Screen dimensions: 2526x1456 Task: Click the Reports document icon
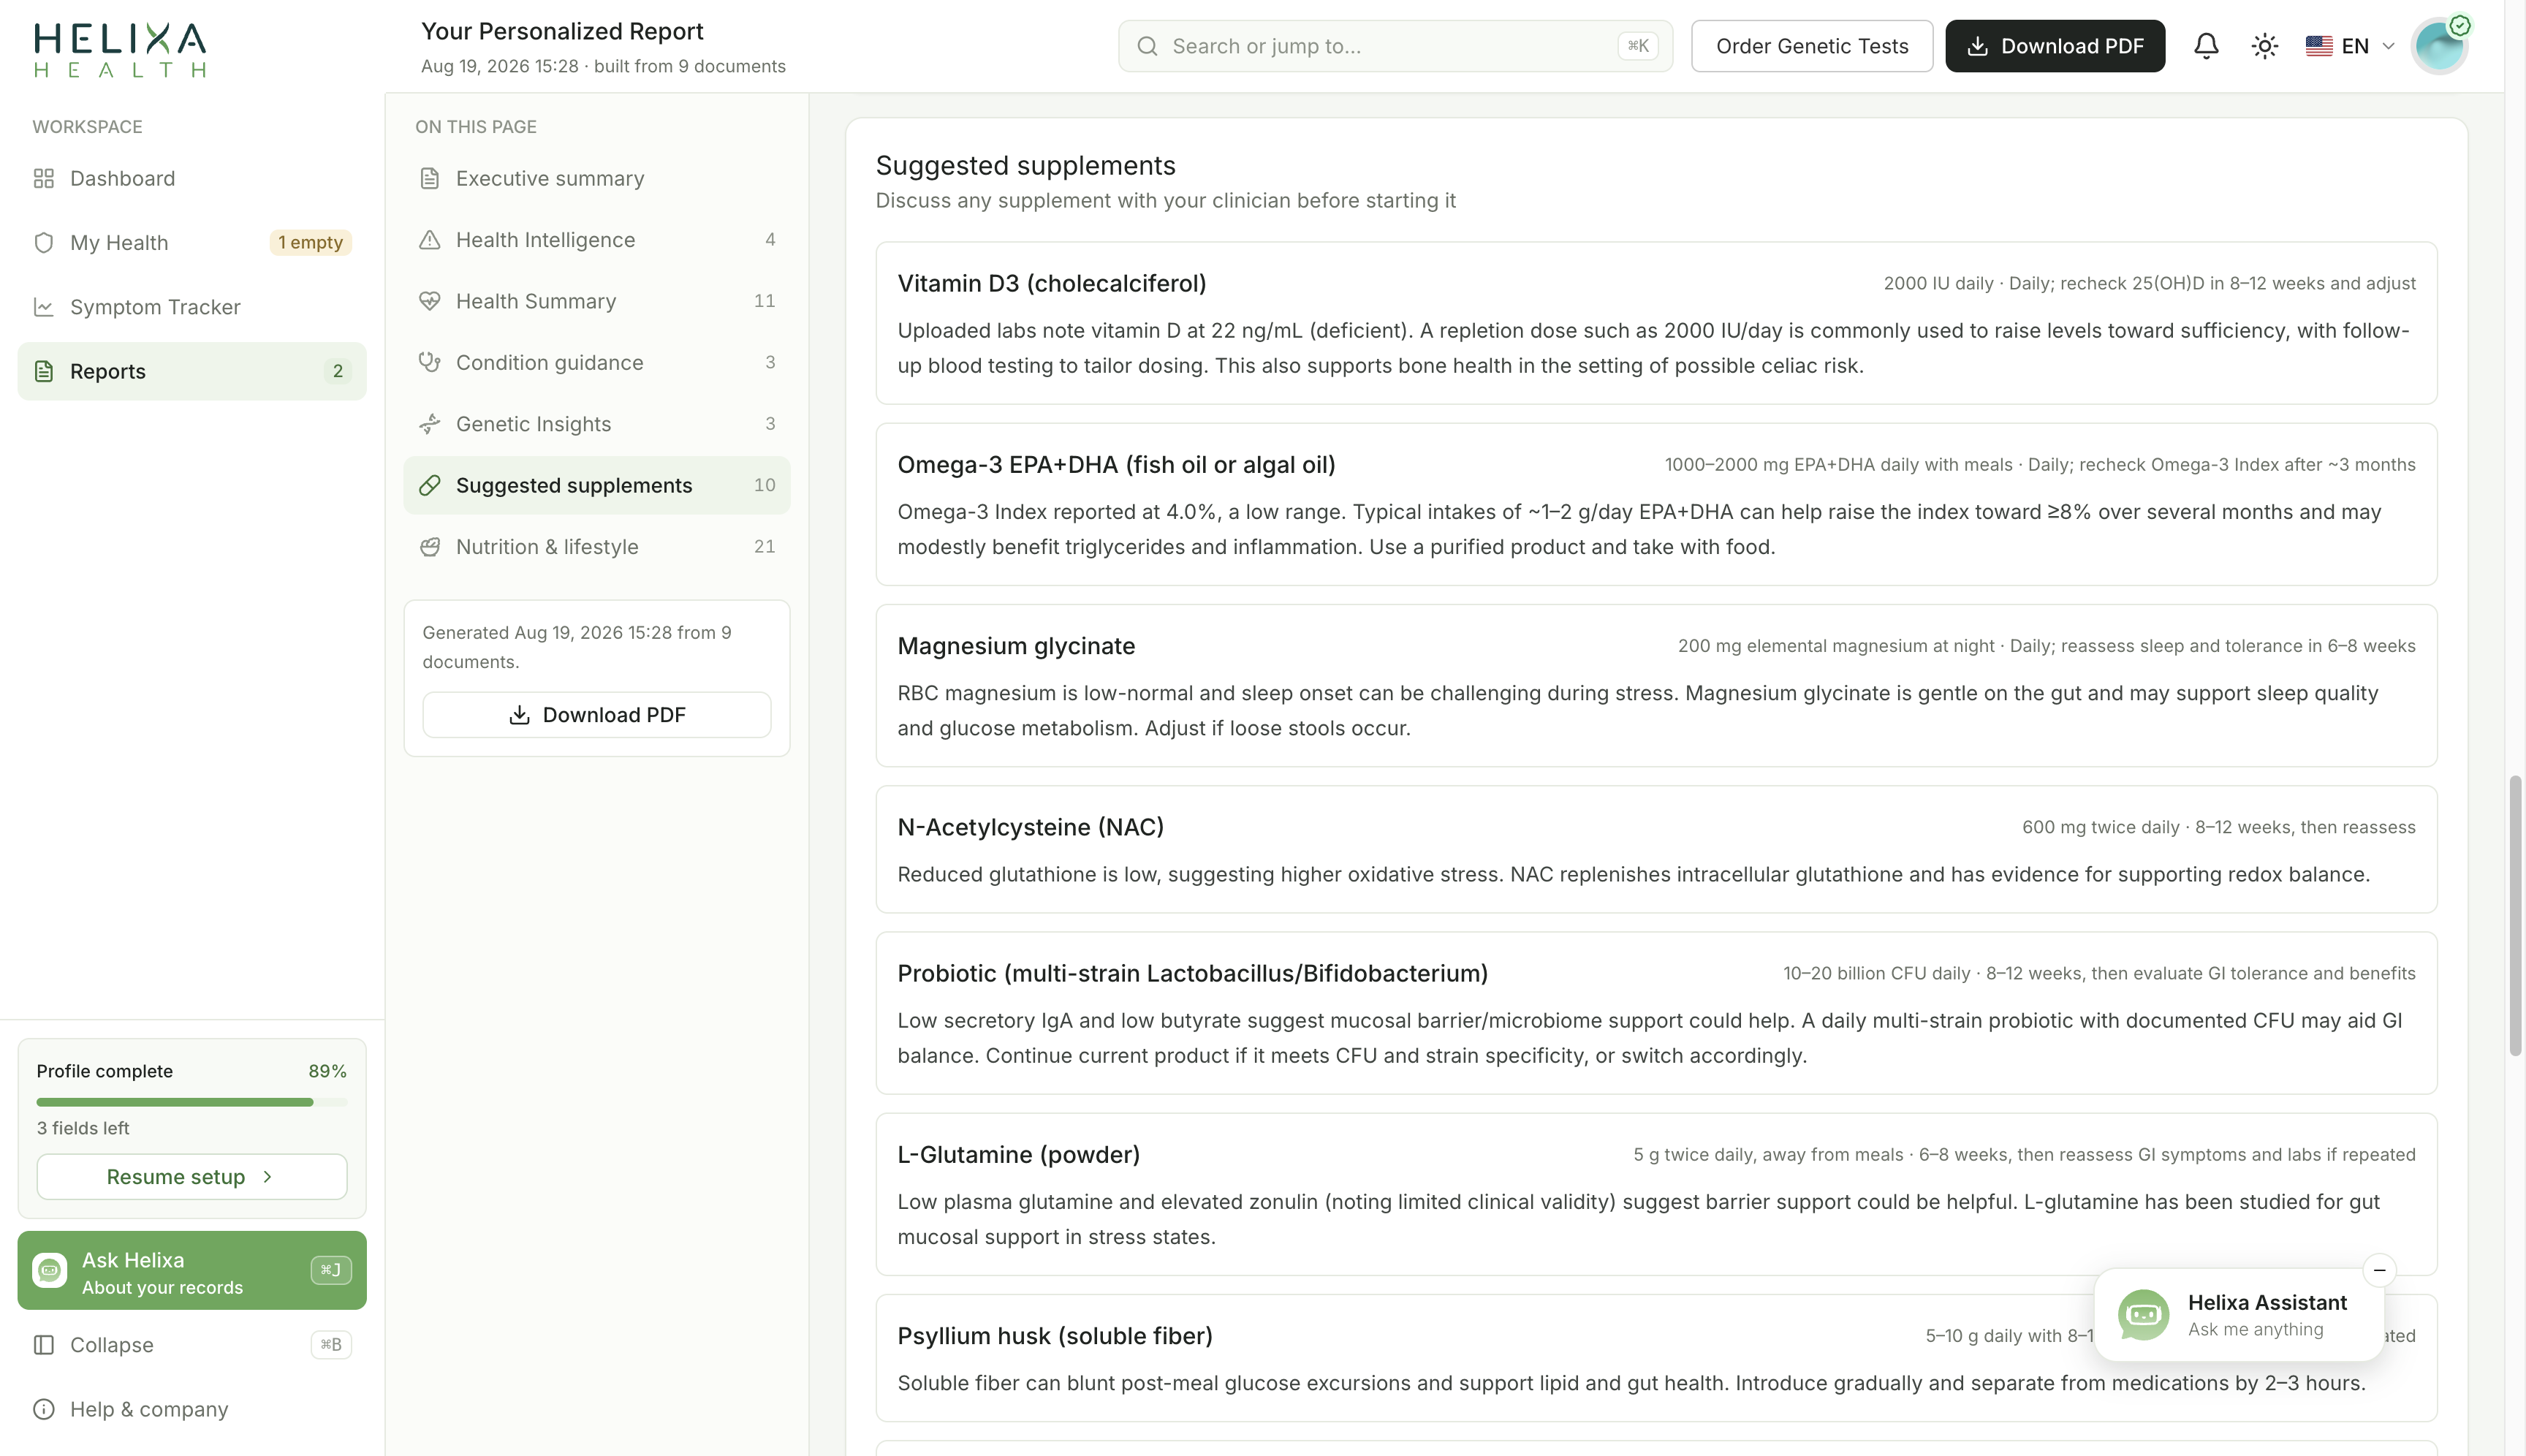pos(43,371)
